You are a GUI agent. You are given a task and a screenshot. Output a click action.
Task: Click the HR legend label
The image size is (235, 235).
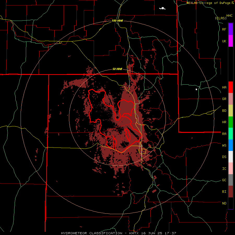224,122
